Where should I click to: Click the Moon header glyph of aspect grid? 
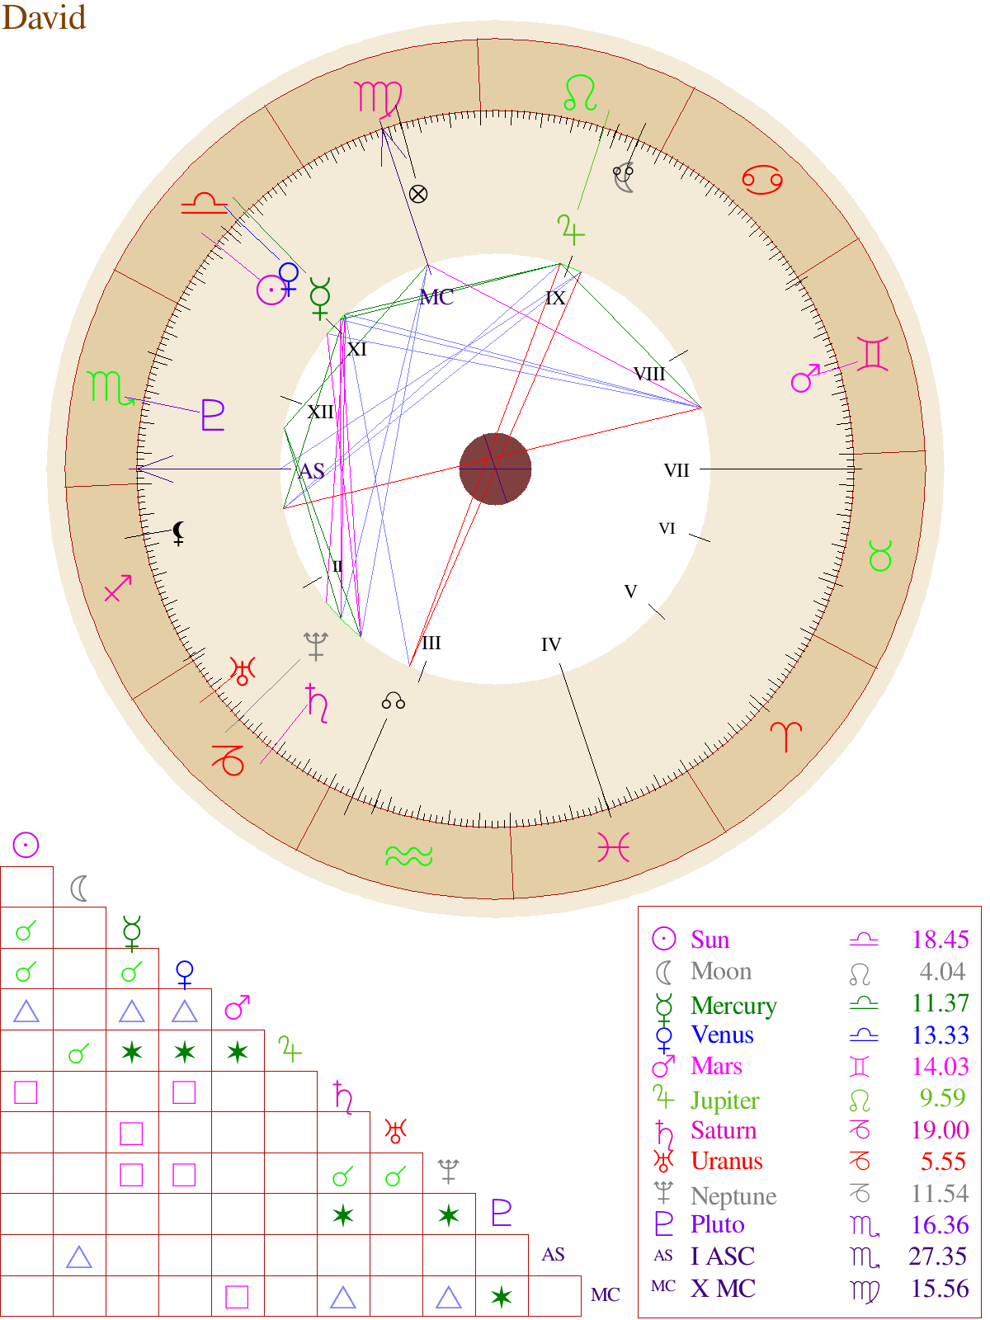(x=79, y=888)
